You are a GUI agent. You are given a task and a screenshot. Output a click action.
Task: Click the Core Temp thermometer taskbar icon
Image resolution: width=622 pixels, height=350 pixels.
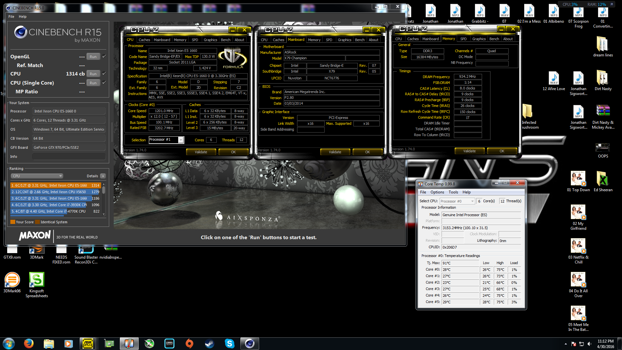tap(129, 344)
